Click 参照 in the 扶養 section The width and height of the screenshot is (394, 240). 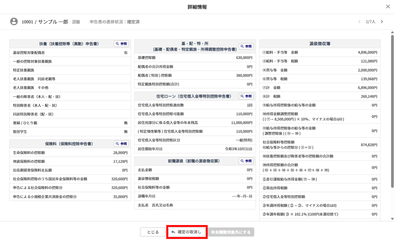pos(121,44)
